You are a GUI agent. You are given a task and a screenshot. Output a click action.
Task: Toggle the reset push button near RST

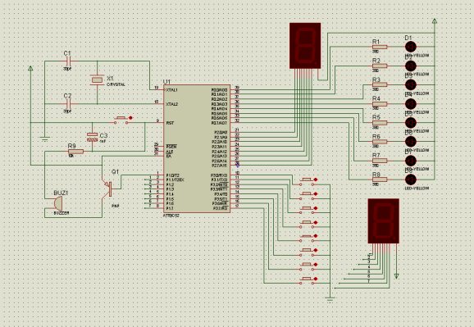122,120
